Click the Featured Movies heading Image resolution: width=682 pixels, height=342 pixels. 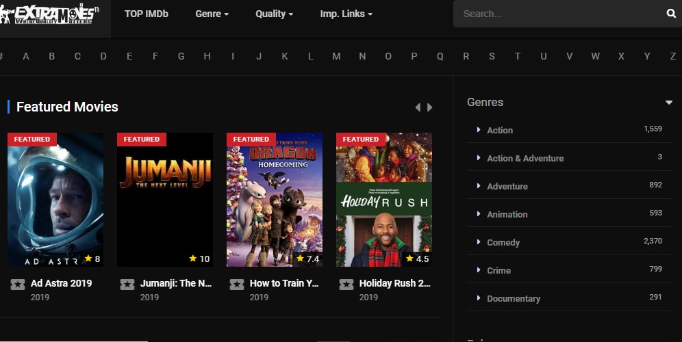pyautogui.click(x=67, y=107)
